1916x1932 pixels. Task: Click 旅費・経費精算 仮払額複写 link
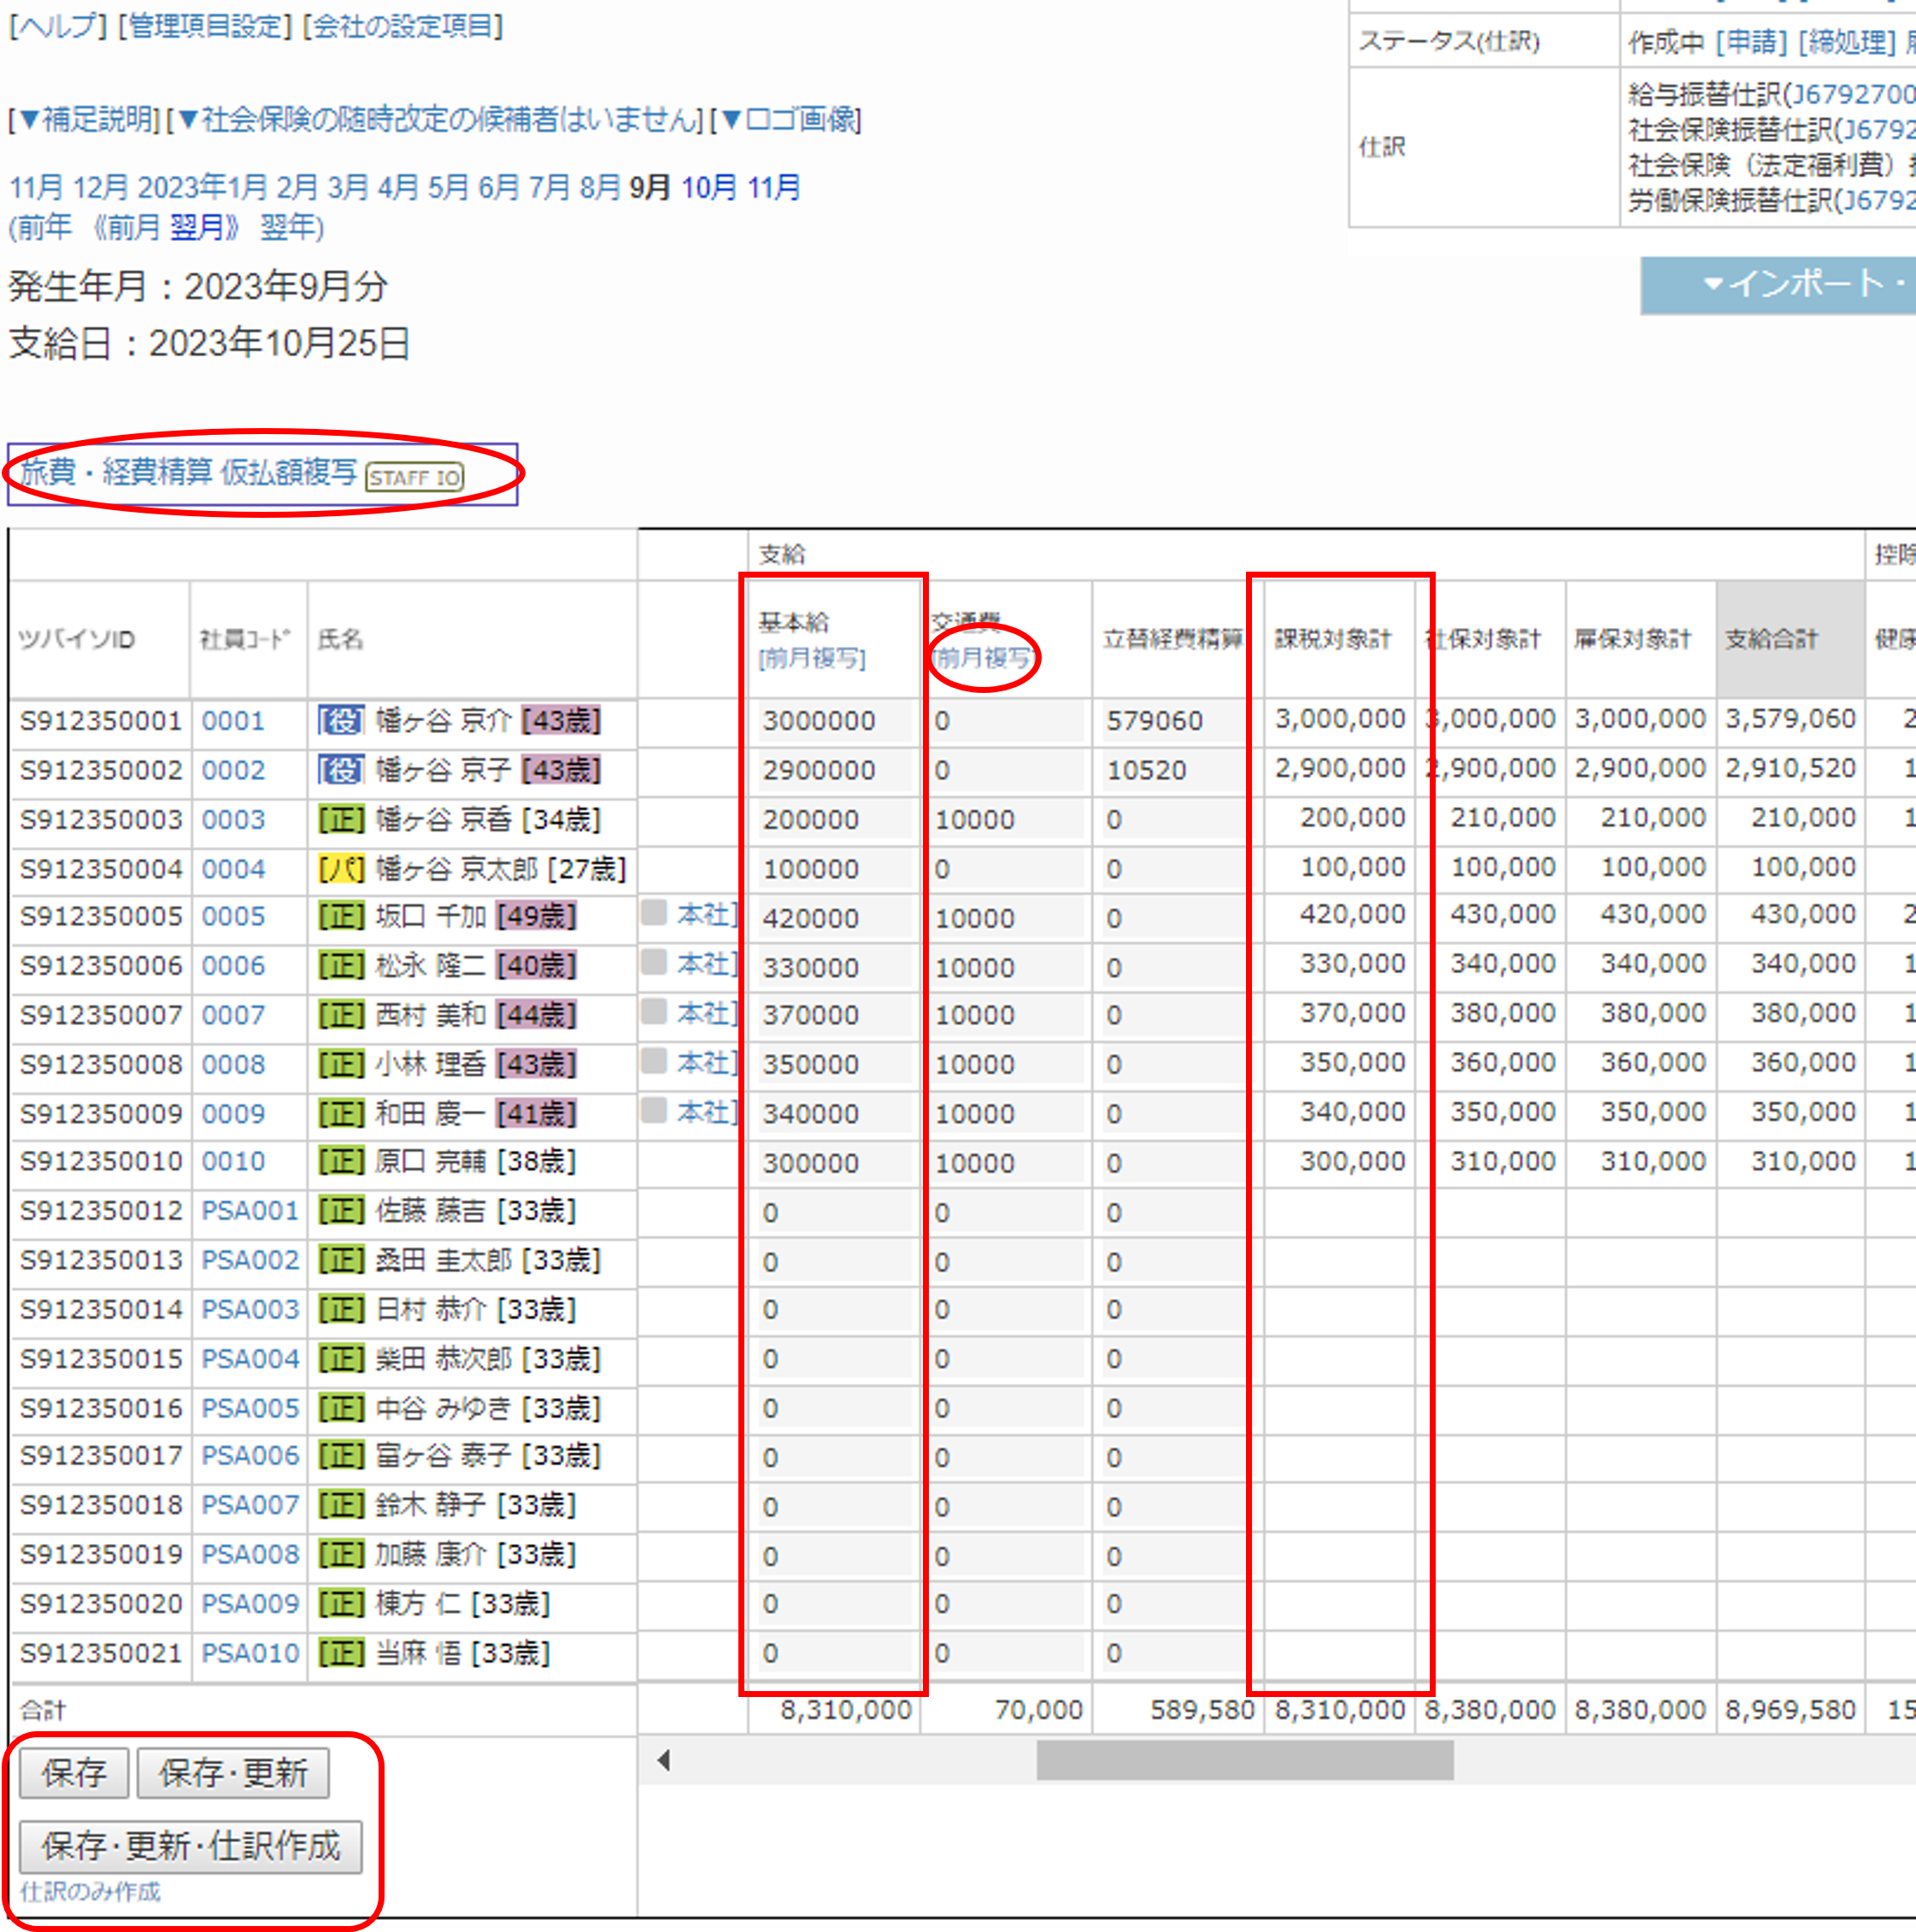[188, 472]
